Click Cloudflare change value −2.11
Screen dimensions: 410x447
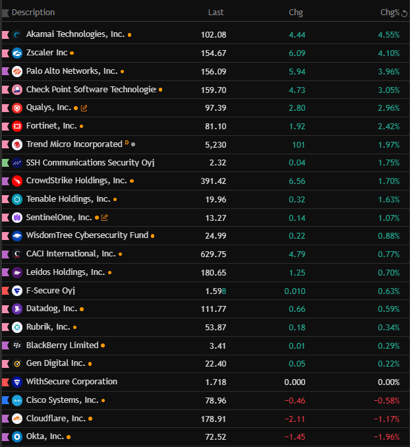295,419
